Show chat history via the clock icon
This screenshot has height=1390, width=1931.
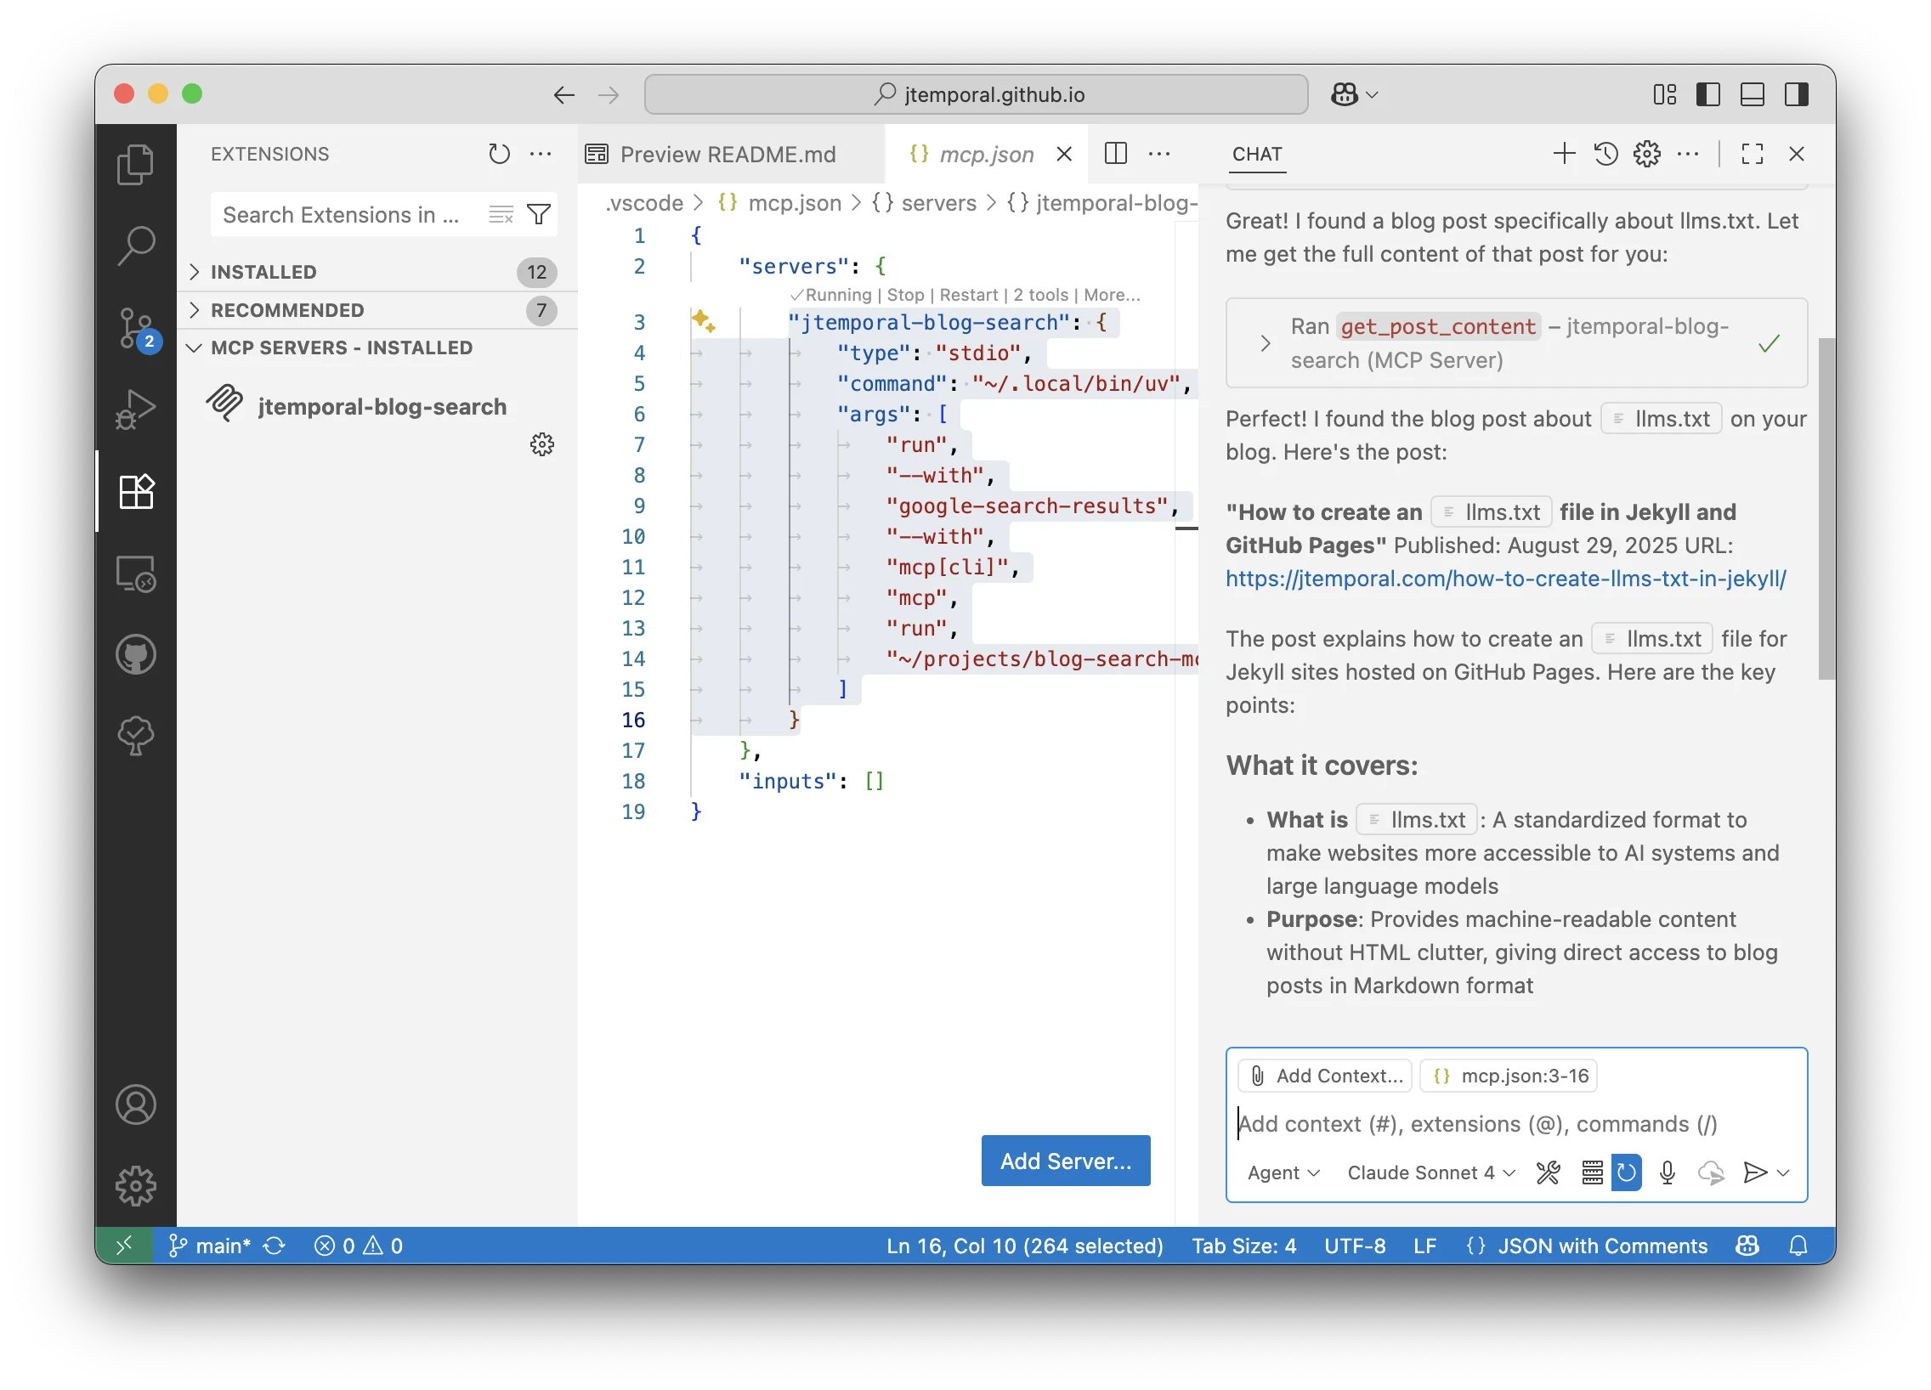(x=1605, y=154)
